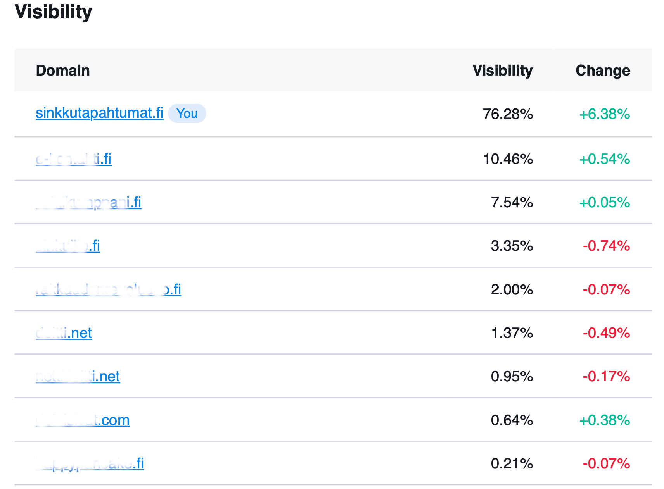The image size is (664, 489).
Task: Select the +0.05% change value
Action: pyautogui.click(x=604, y=202)
